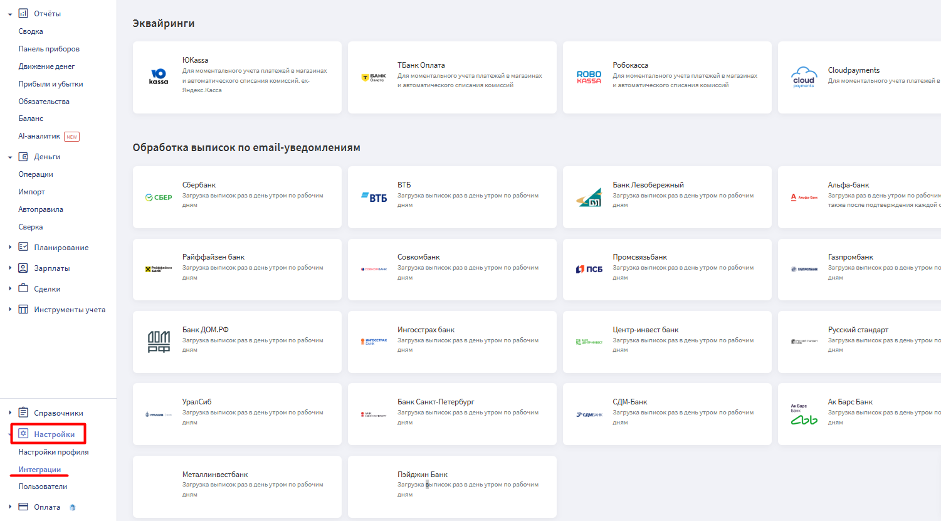Open AI-аналитик in sidebar

[39, 136]
